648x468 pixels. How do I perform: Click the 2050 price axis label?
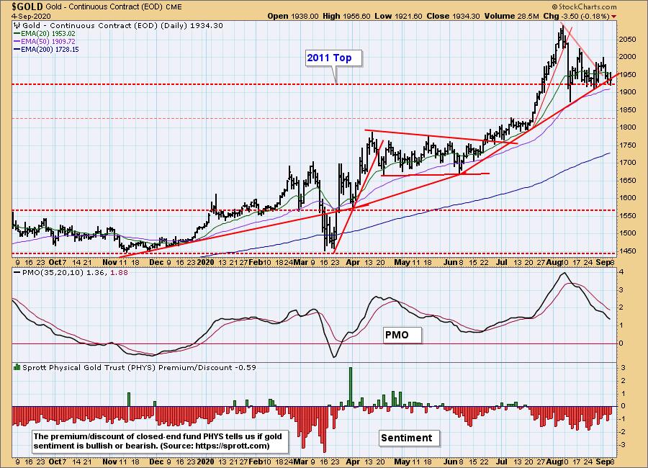click(628, 40)
